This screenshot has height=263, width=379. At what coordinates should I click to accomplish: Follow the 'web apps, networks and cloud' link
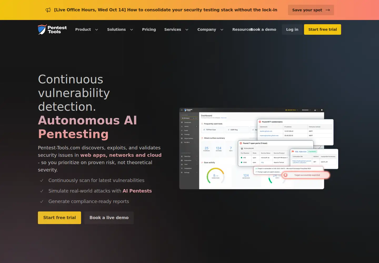[x=121, y=155]
